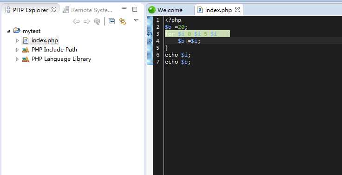
Task: Click the closing brace on line 5
Action: pos(167,48)
